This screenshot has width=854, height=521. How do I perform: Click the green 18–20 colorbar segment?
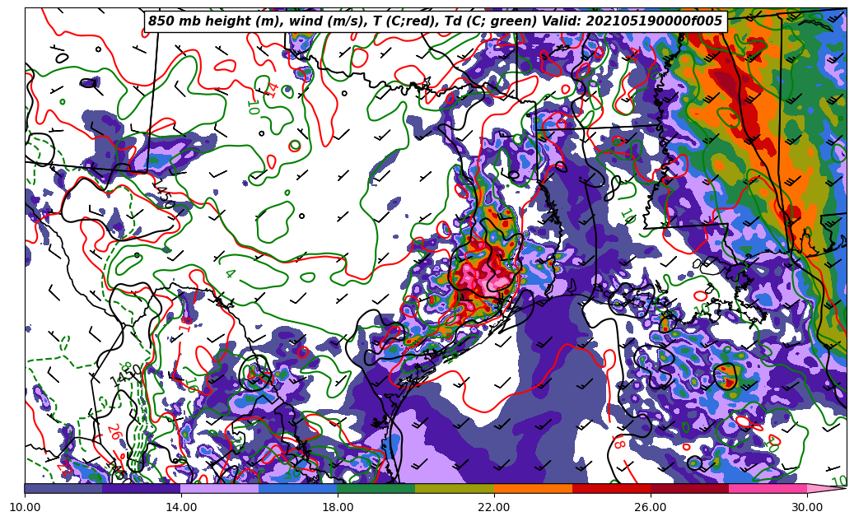(x=376, y=488)
